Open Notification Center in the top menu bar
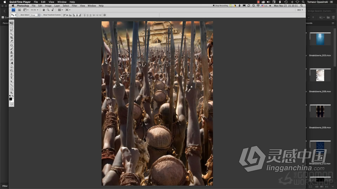337x189 pixels. tap(331, 2)
